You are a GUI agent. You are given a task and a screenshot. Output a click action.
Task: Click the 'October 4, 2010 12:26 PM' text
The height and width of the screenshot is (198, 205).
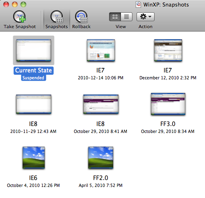(33, 185)
